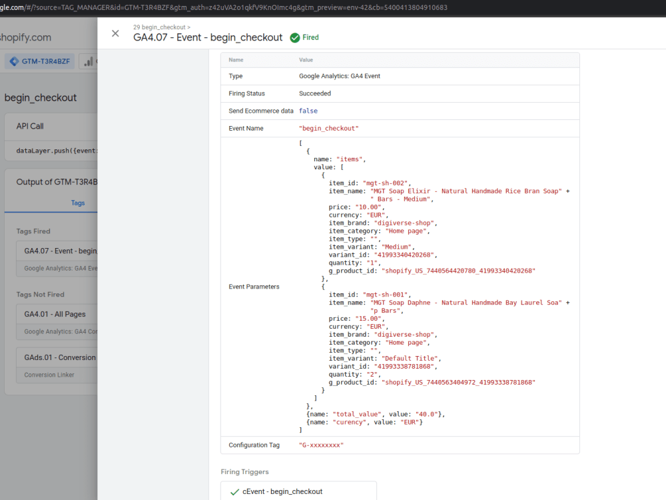Click the 'Succeeded' firing status value
The image size is (666, 500).
click(x=315, y=93)
